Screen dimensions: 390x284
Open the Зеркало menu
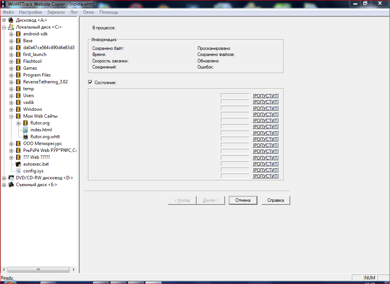click(x=56, y=12)
